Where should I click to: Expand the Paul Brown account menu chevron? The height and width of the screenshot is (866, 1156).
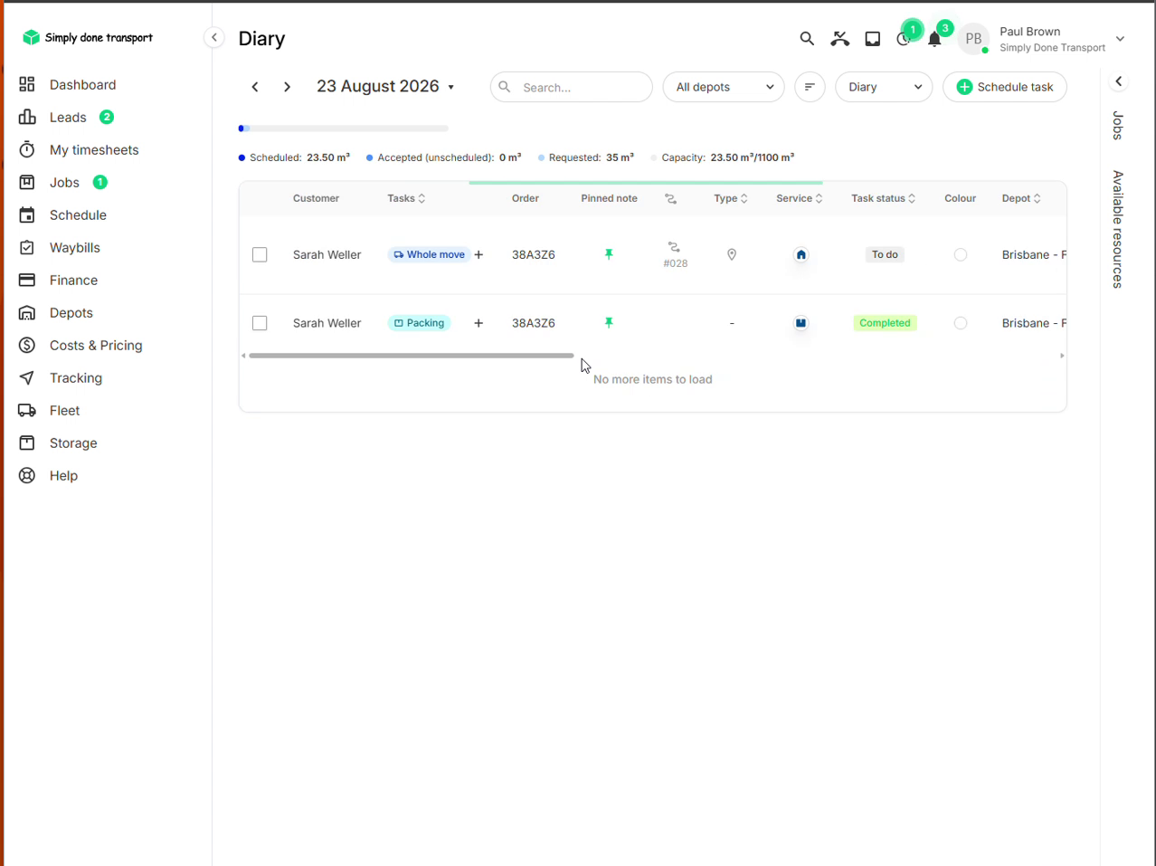coord(1120,39)
